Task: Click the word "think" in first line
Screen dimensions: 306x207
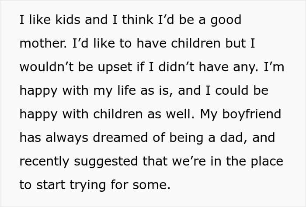Action: pos(138,20)
